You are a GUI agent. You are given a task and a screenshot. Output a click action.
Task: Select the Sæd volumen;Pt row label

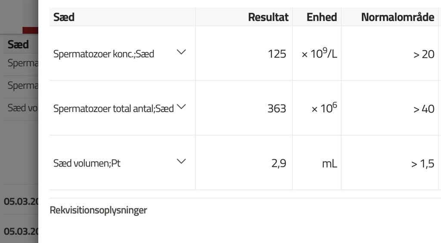87,163
